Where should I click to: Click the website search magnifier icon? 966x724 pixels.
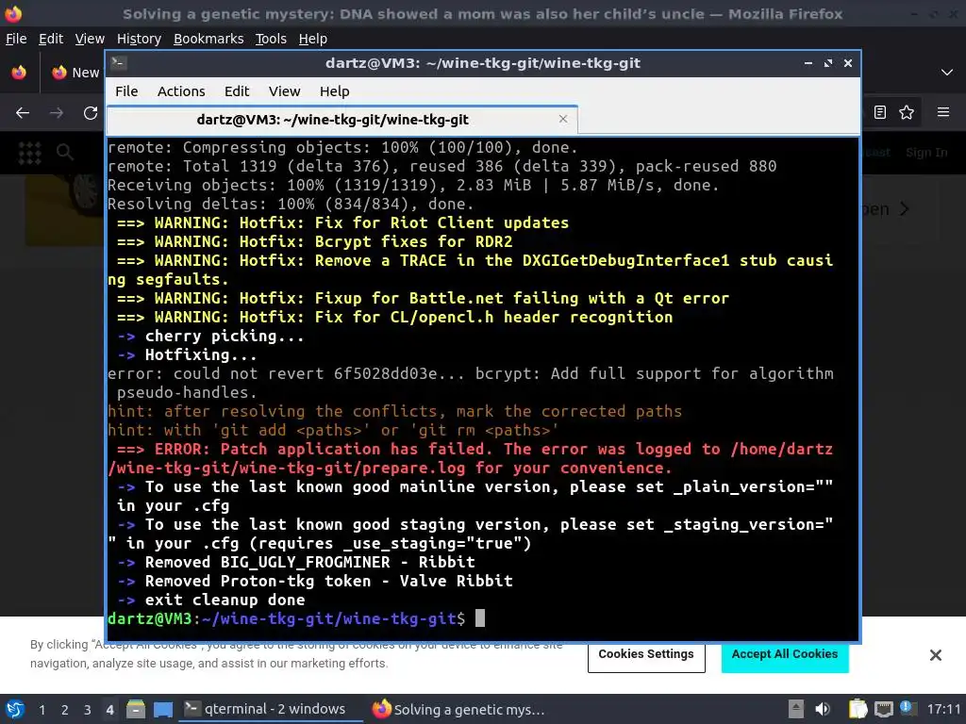pos(65,152)
